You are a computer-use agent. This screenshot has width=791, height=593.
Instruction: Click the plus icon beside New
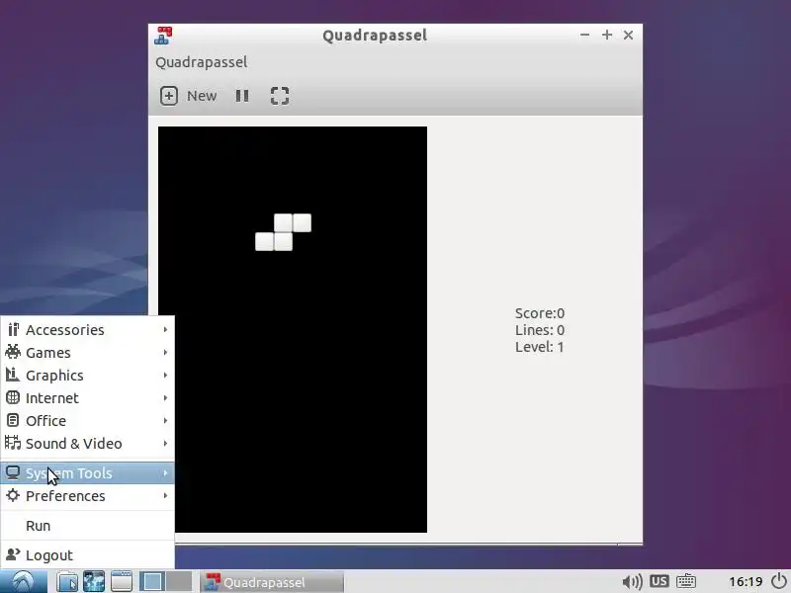coord(168,96)
